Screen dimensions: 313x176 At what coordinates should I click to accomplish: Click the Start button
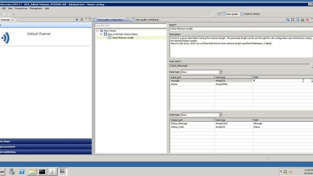click(2, 172)
